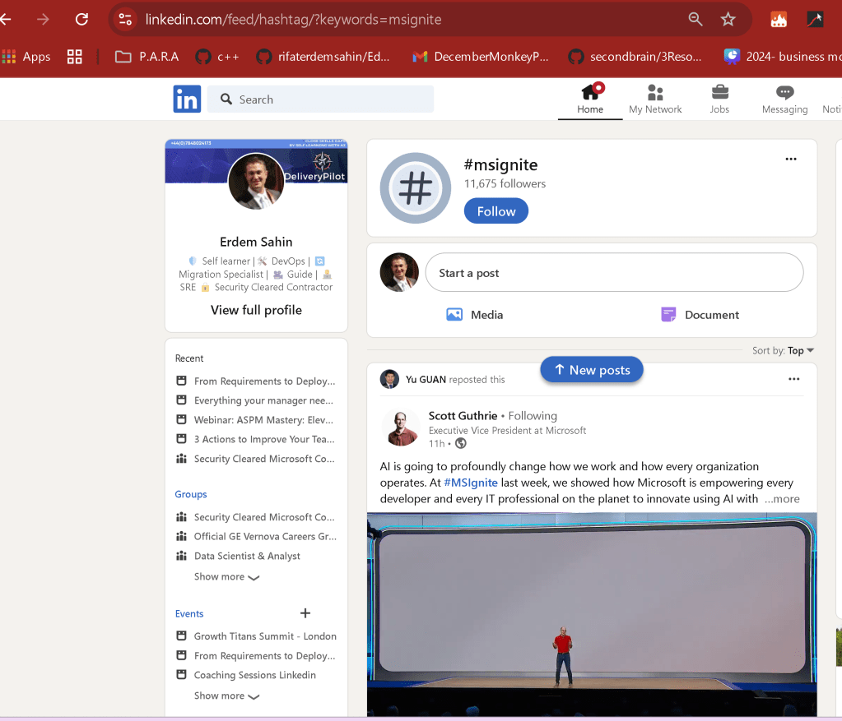Screen dimensions: 842x721
Task: Open post options three-dot menu
Action: [x=794, y=379]
